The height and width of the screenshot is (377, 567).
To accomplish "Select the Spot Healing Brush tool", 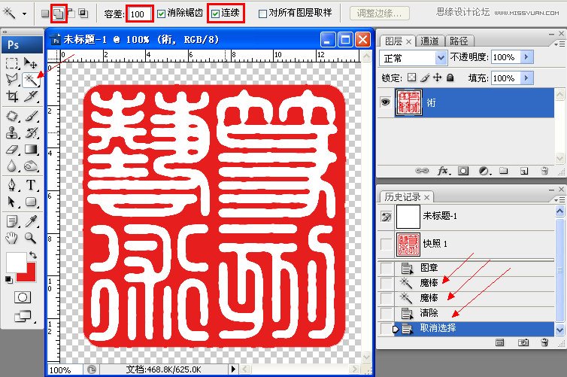I will click(11, 116).
